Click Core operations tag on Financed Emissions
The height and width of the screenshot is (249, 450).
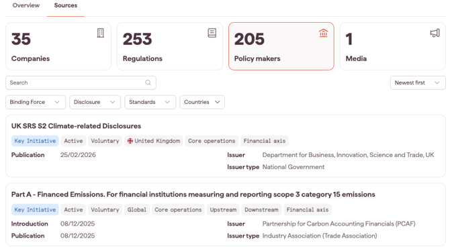(x=178, y=209)
